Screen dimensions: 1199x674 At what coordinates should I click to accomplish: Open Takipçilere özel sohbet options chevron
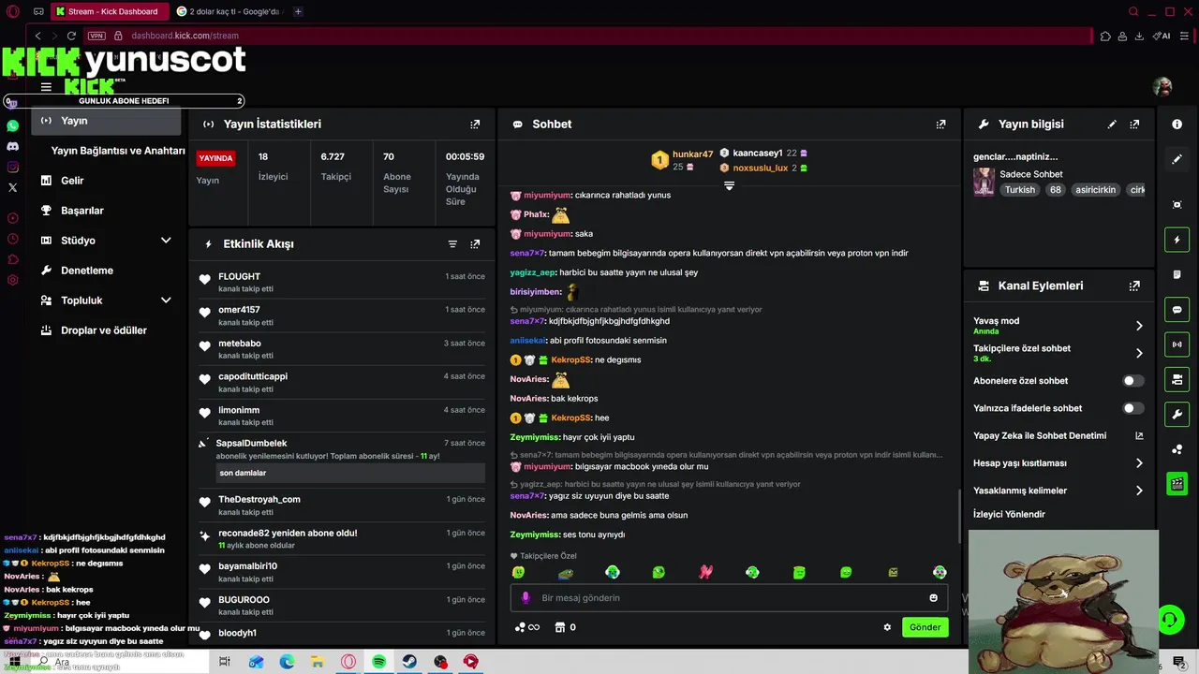point(1139,353)
